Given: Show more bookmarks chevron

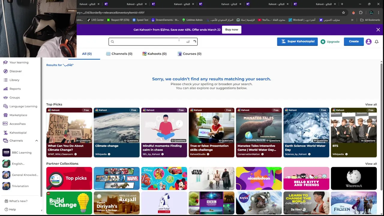Looking at the screenshot, I should (x=352, y=20).
